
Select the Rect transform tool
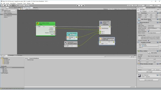pos(13,5)
